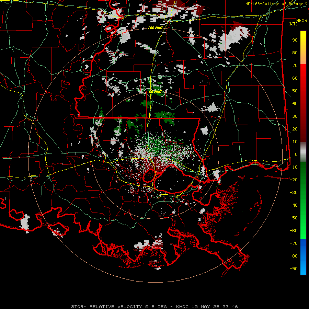Click the -20 knot scale label
309x309 pixels.
[x=294, y=180]
